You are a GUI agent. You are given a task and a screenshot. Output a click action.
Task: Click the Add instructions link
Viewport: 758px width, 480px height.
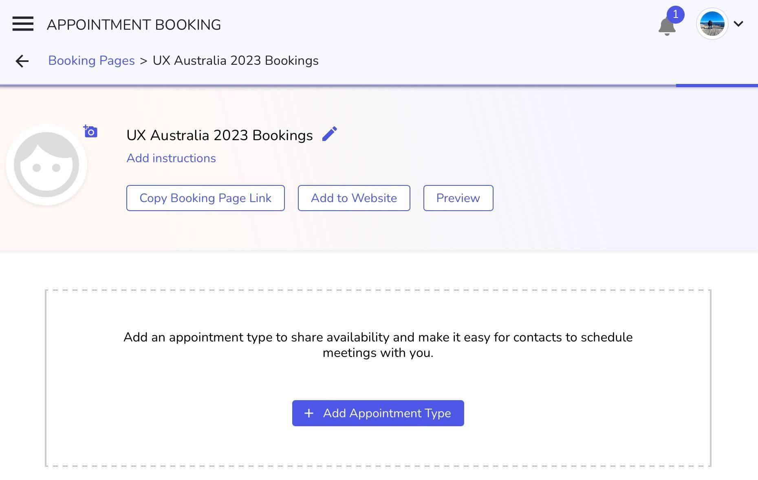pyautogui.click(x=171, y=158)
